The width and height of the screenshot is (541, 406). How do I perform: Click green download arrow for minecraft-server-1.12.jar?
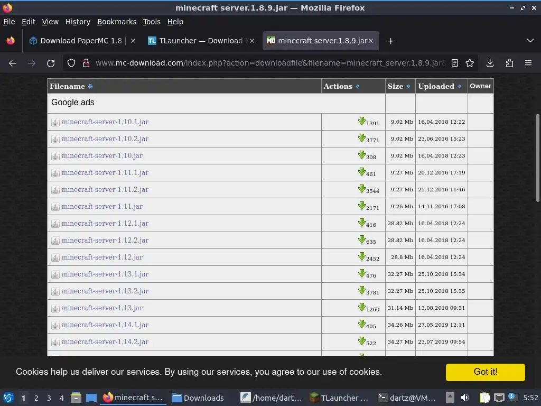[x=361, y=256]
